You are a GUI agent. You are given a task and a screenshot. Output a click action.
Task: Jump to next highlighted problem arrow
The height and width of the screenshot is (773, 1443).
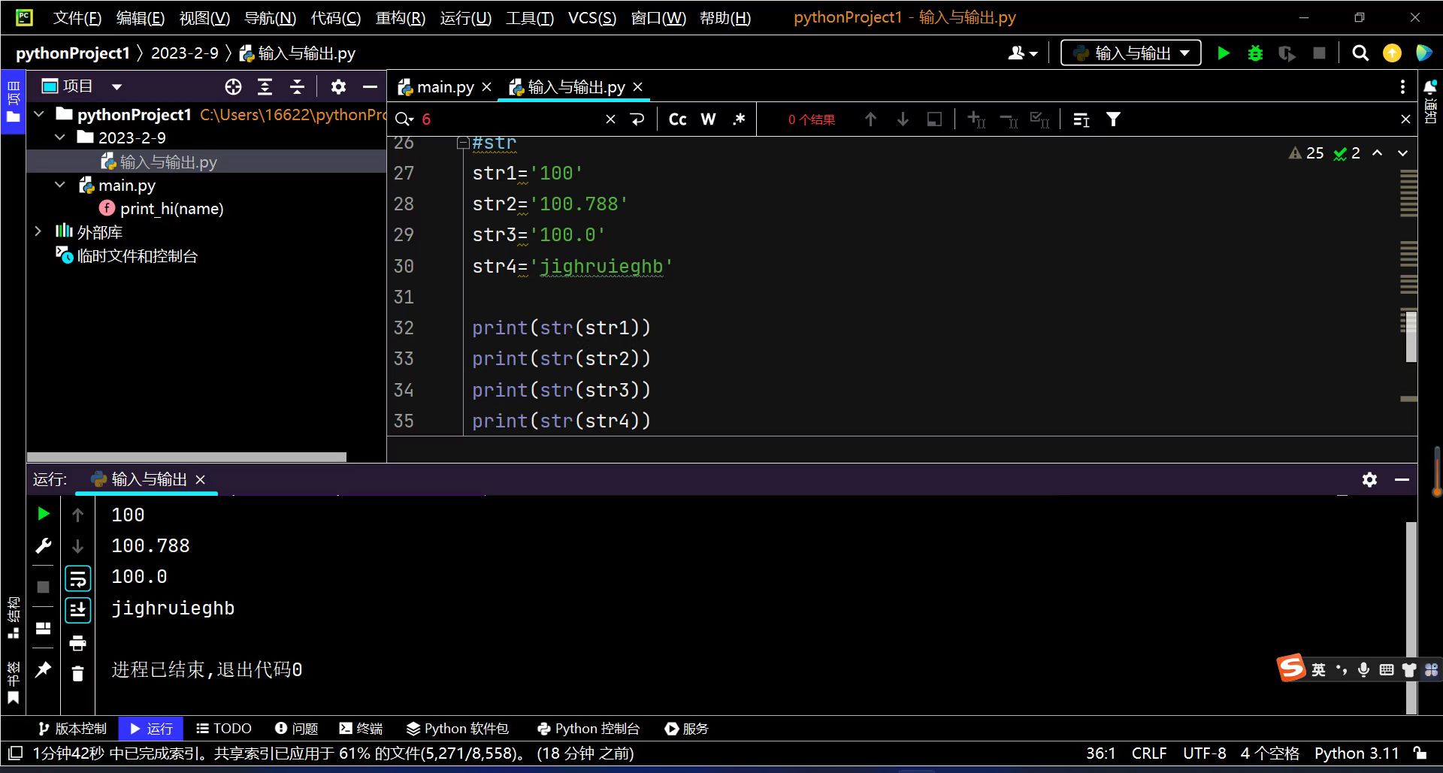pyautogui.click(x=1402, y=153)
